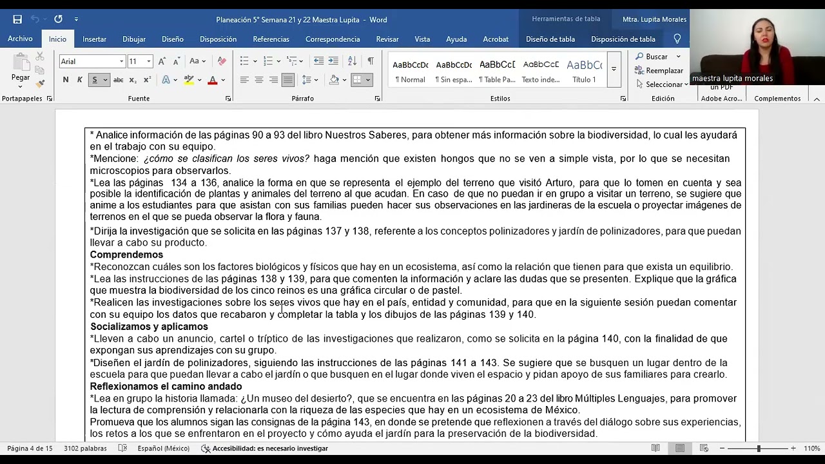Screen dimensions: 825x464
Task: Click the Accesibilidad status message
Action: pos(264,448)
